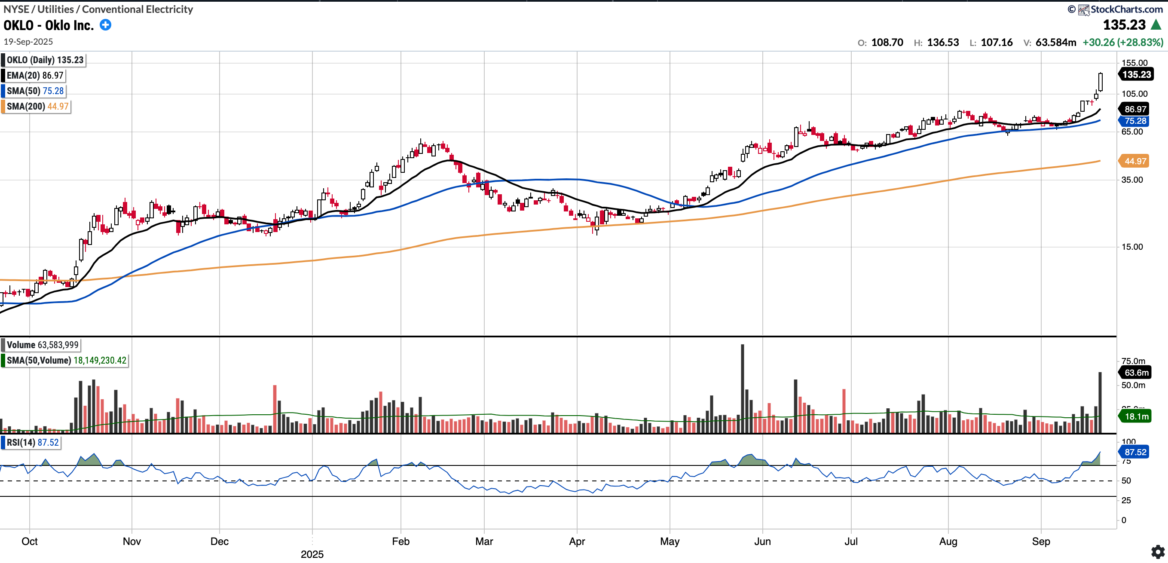This screenshot has width=1168, height=563.
Task: Click the green 18.1m volume average tag
Action: [x=1136, y=416]
